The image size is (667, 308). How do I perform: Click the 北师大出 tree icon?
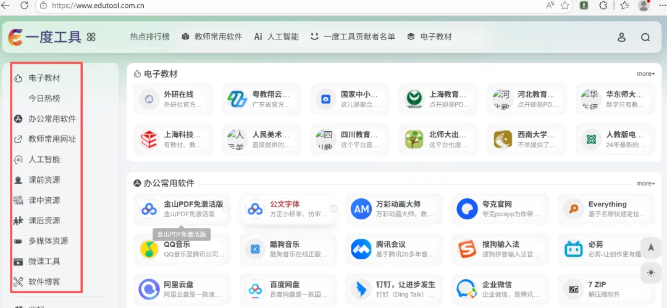pyautogui.click(x=414, y=139)
